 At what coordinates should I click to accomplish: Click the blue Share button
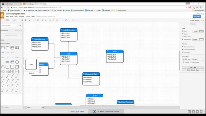coord(197,16)
